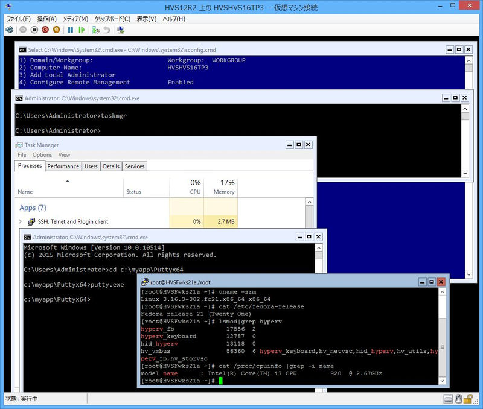Send Ctrl+Alt+Del via toolbar icon
This screenshot has height=409, width=483.
pos(9,30)
